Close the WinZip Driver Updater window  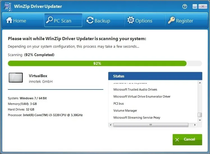pyautogui.click(x=203, y=6)
